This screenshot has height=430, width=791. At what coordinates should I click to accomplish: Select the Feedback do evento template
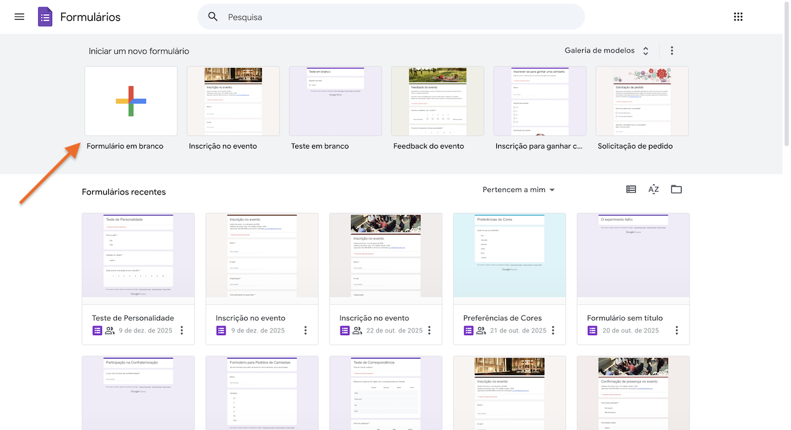(x=438, y=101)
